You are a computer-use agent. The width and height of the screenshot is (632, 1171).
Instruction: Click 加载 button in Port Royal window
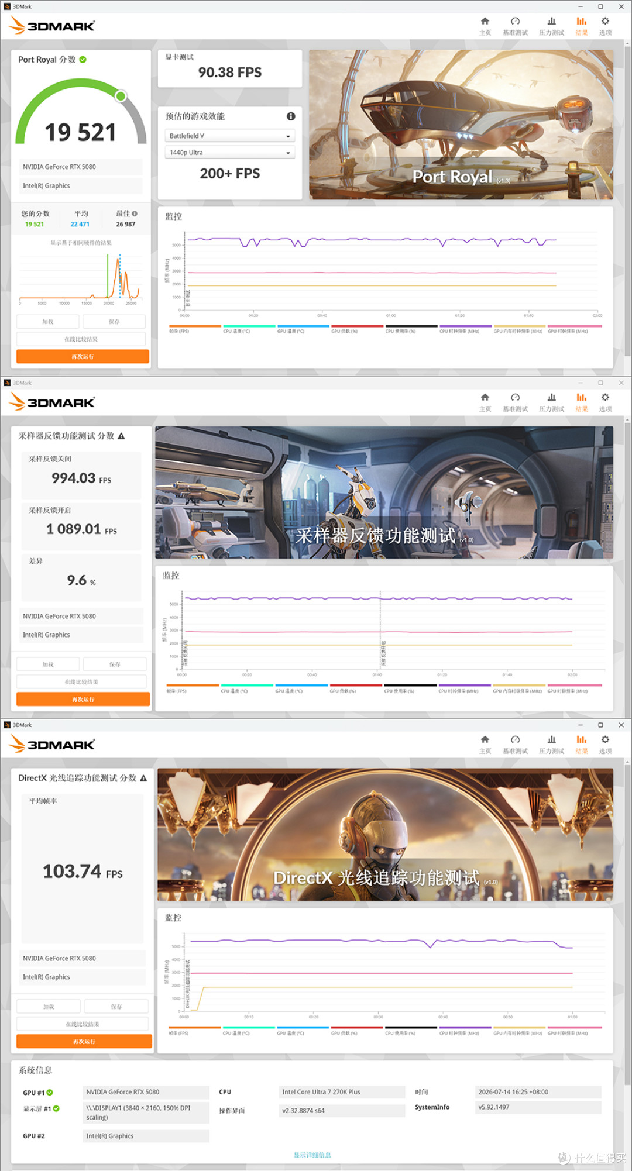(48, 322)
